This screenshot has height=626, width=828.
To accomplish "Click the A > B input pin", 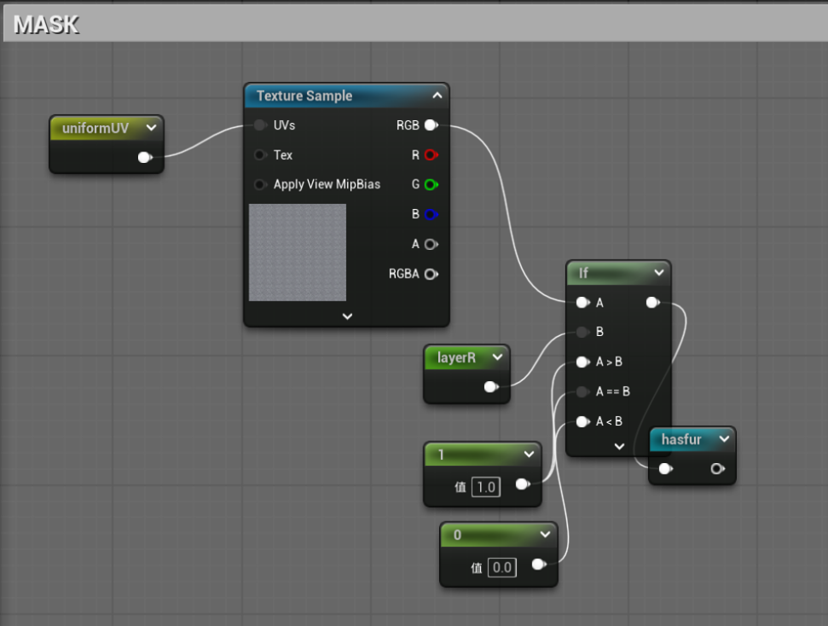I will [582, 362].
